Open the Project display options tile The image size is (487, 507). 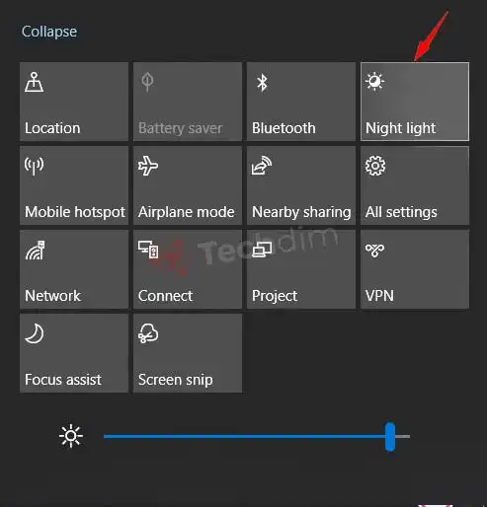pos(301,269)
